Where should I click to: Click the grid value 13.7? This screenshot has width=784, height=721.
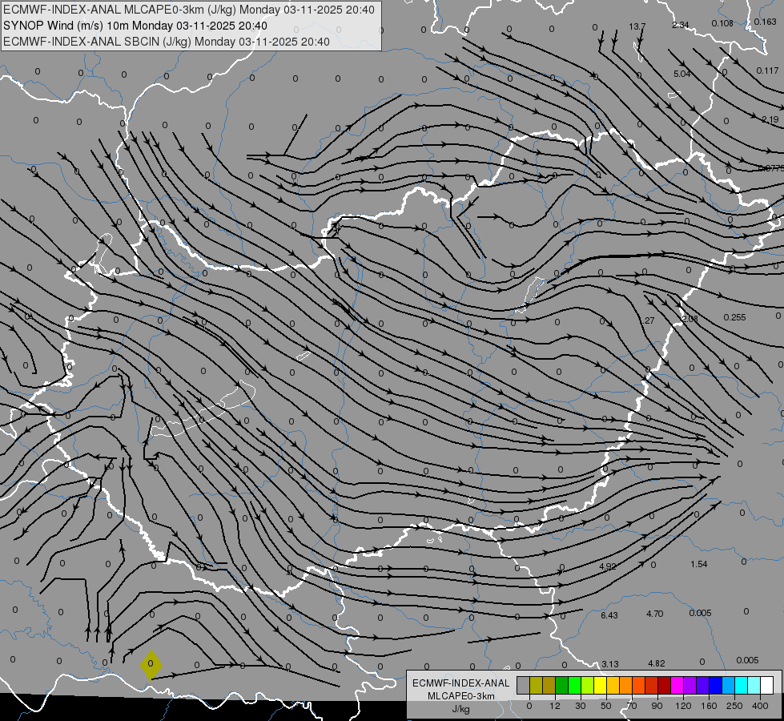coord(637,26)
